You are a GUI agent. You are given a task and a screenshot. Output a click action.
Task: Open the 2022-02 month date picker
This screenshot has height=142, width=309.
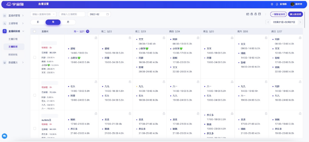click(x=99, y=14)
